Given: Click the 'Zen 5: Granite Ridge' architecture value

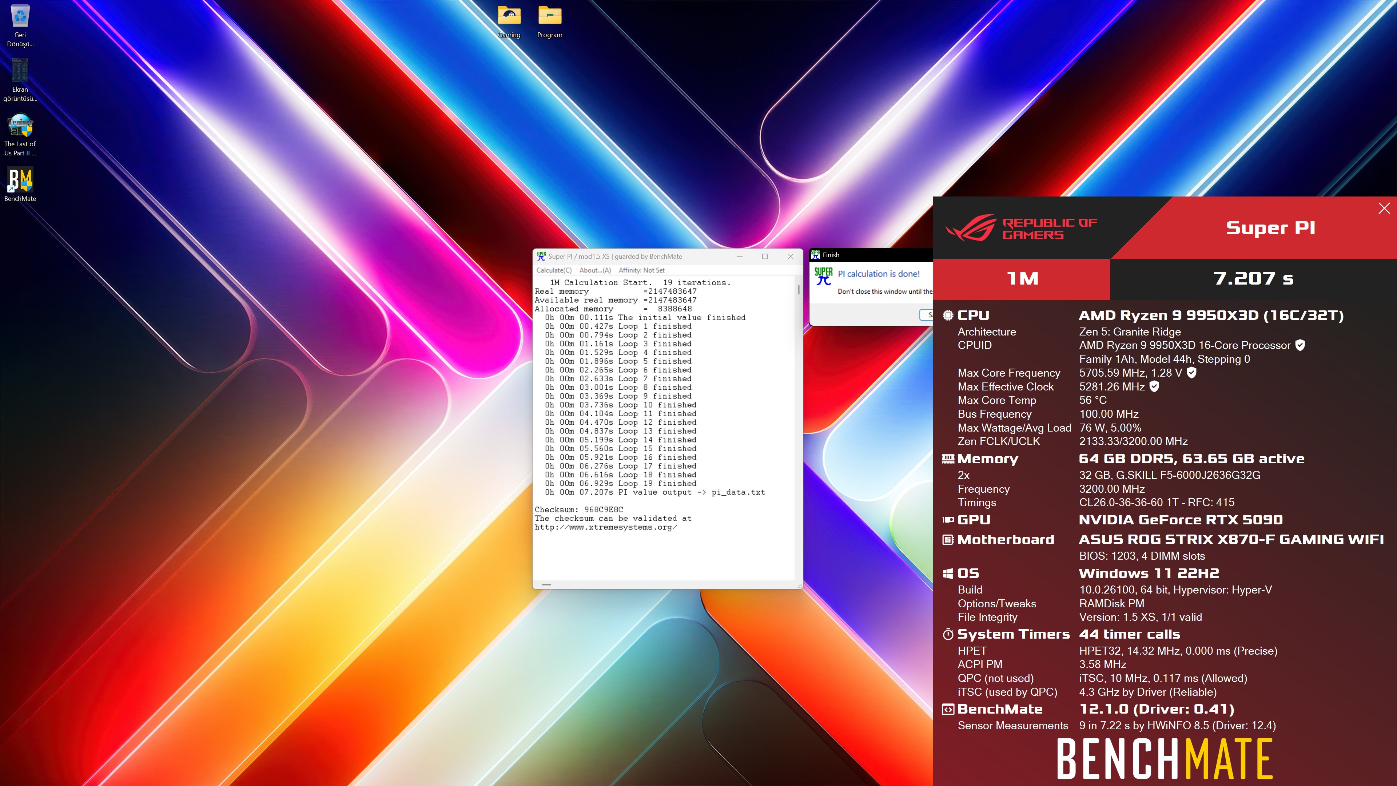Looking at the screenshot, I should (x=1130, y=332).
